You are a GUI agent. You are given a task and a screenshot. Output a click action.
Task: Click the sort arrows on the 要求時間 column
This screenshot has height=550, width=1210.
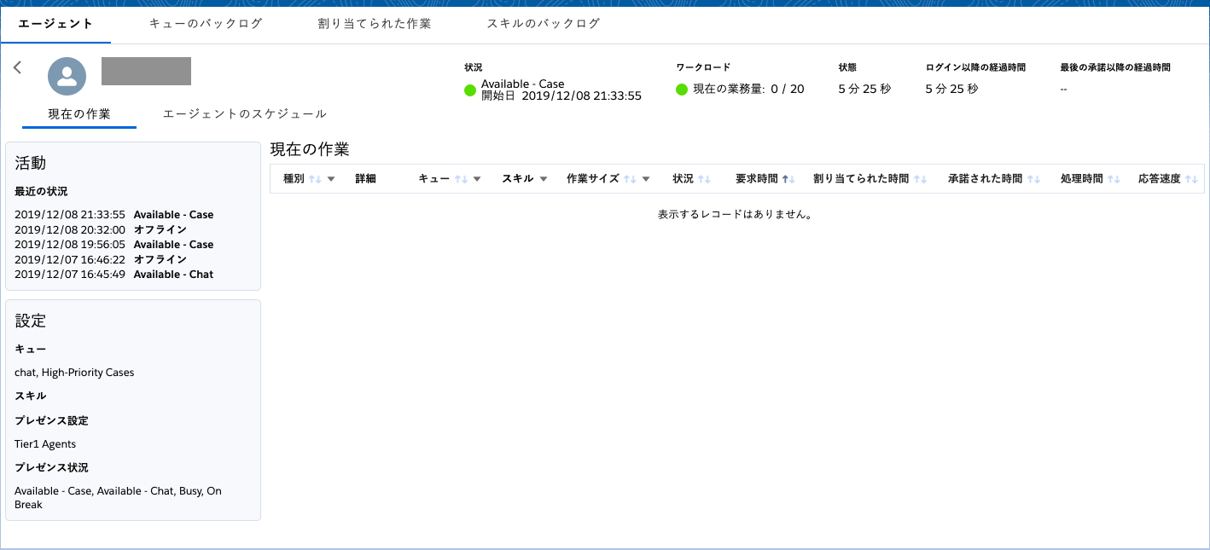(785, 178)
